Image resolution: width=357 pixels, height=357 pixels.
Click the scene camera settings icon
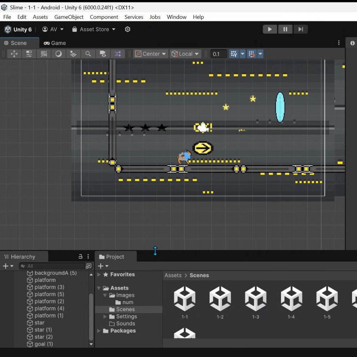tap(103, 54)
